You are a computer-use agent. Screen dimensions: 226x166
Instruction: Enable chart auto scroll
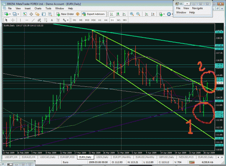coord(146,14)
